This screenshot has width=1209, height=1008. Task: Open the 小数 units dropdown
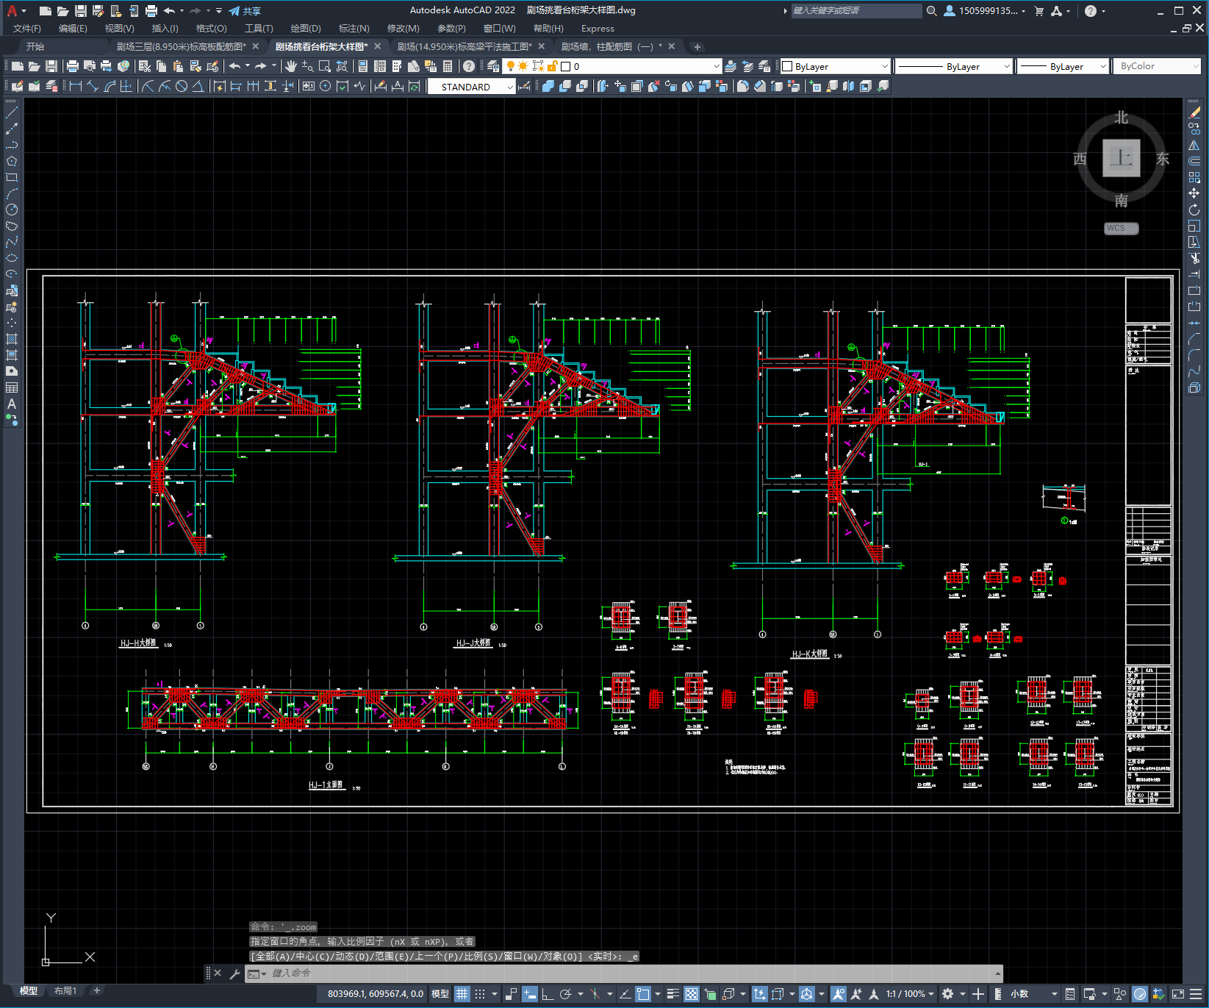point(1033,994)
